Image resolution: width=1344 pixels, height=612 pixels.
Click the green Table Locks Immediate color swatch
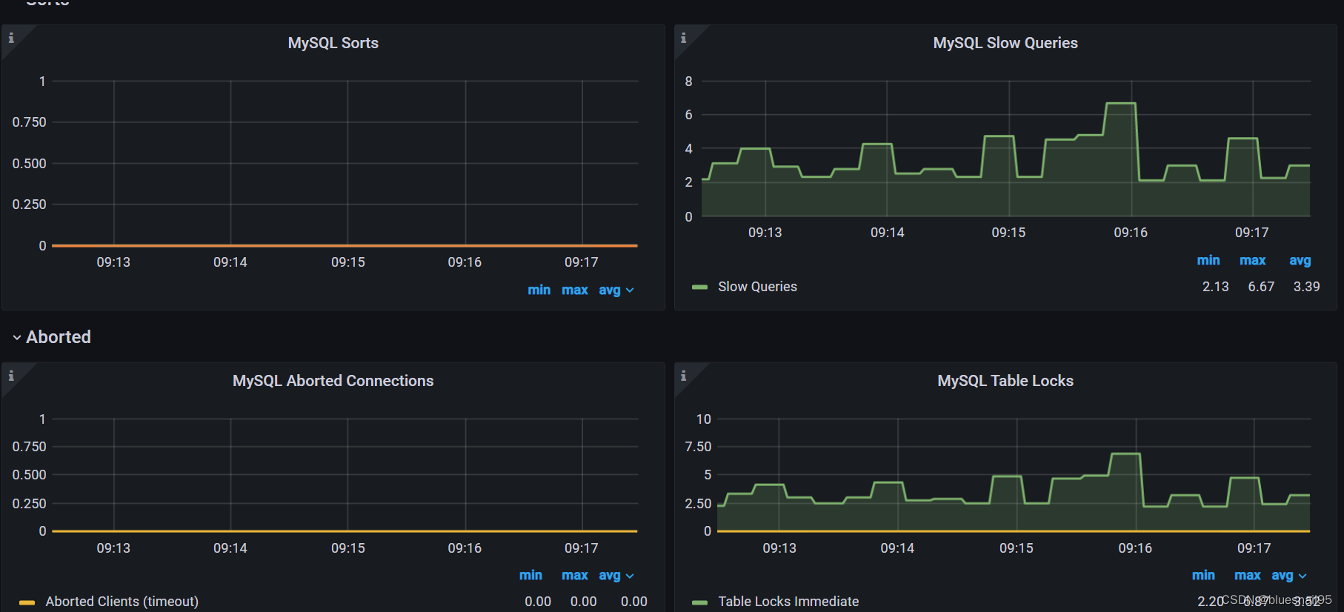tap(699, 602)
